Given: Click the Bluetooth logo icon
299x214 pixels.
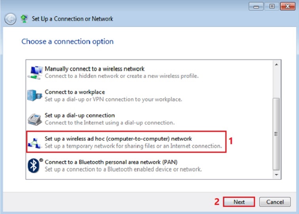Looking at the screenshot, I should pyautogui.click(x=34, y=165).
